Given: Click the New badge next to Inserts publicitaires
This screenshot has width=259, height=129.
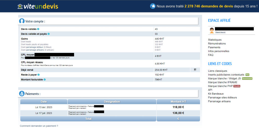Looking at the screenshot, I should [247, 75].
